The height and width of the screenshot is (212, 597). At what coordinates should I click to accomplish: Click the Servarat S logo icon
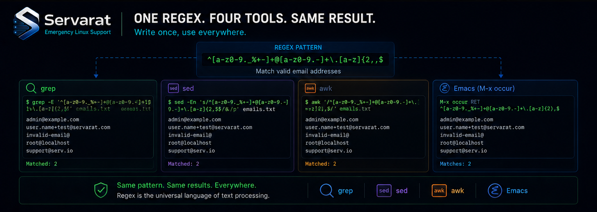27,24
